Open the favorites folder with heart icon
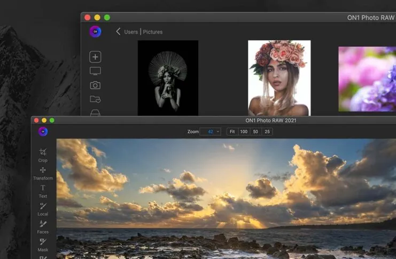Image resolution: width=396 pixels, height=259 pixels. click(x=95, y=99)
